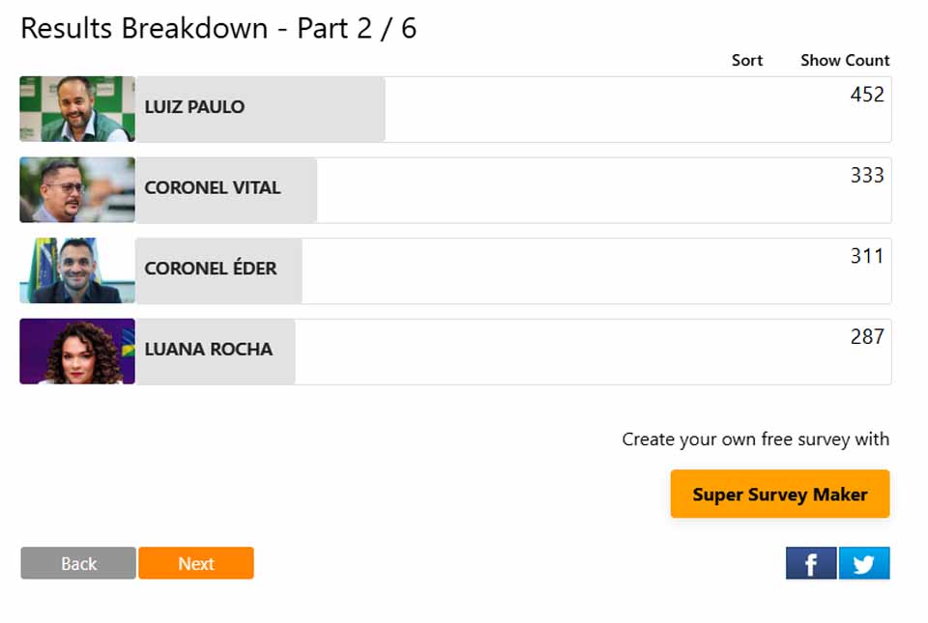The image size is (928, 623).
Task: Click the Sort option
Action: (x=746, y=60)
